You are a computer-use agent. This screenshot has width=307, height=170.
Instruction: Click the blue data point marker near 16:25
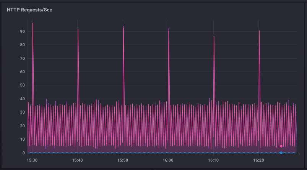coord(281,153)
